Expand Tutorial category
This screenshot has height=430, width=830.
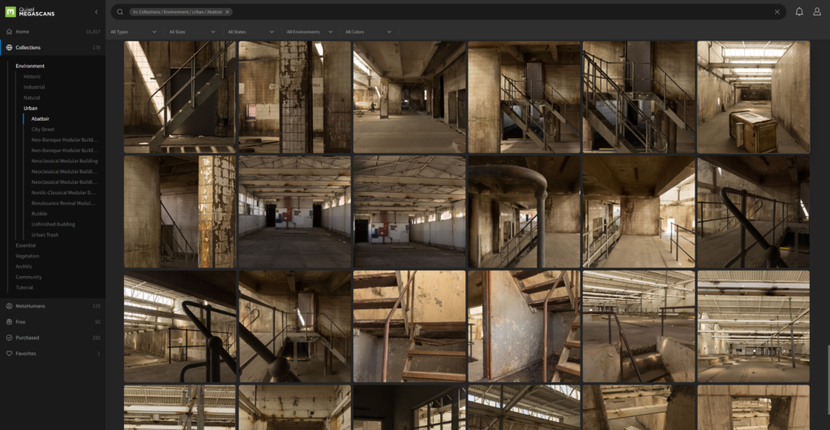tap(24, 287)
